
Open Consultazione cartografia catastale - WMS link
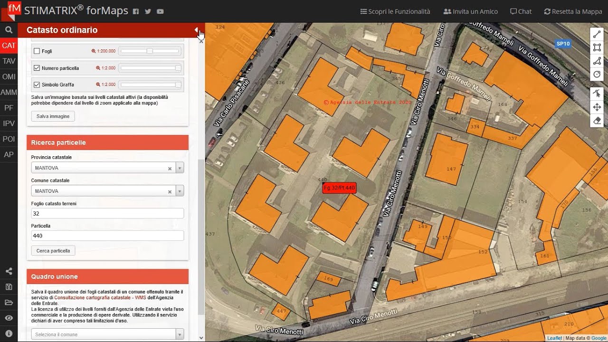[x=100, y=297]
